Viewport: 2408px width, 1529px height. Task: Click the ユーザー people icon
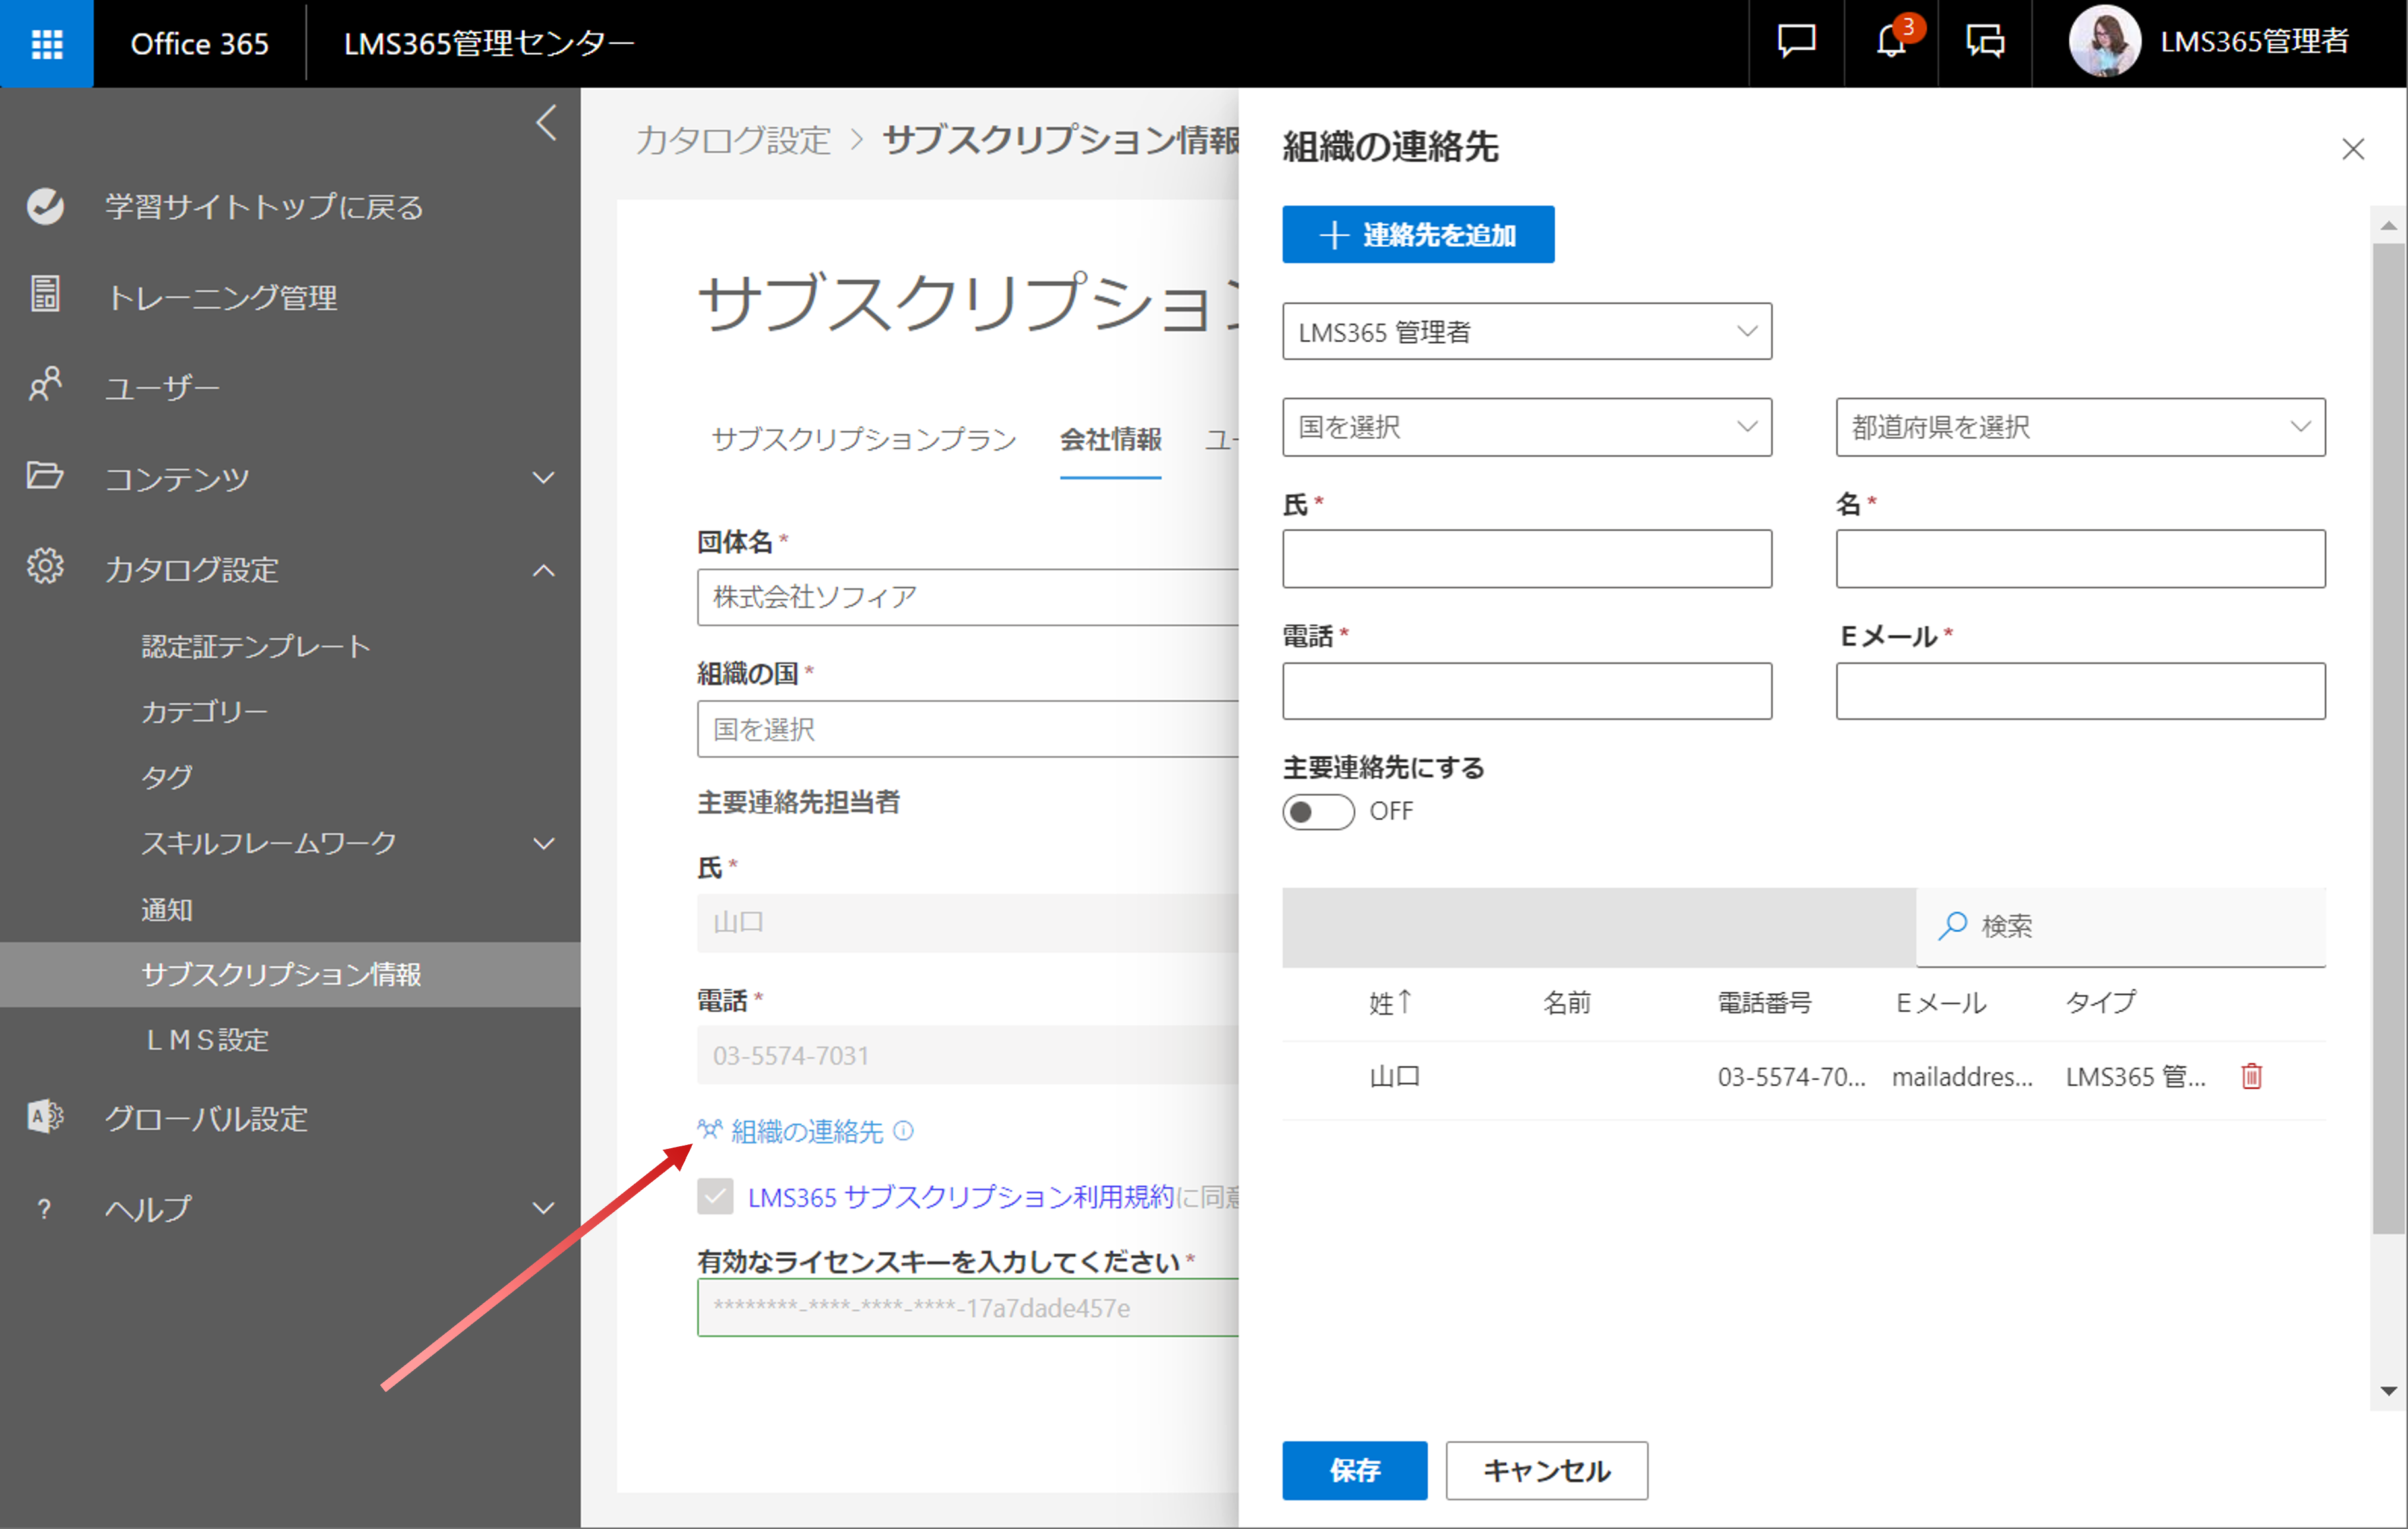pos(45,384)
